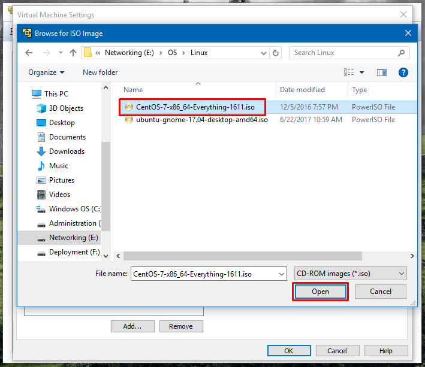Go up one folder level

tap(73, 53)
